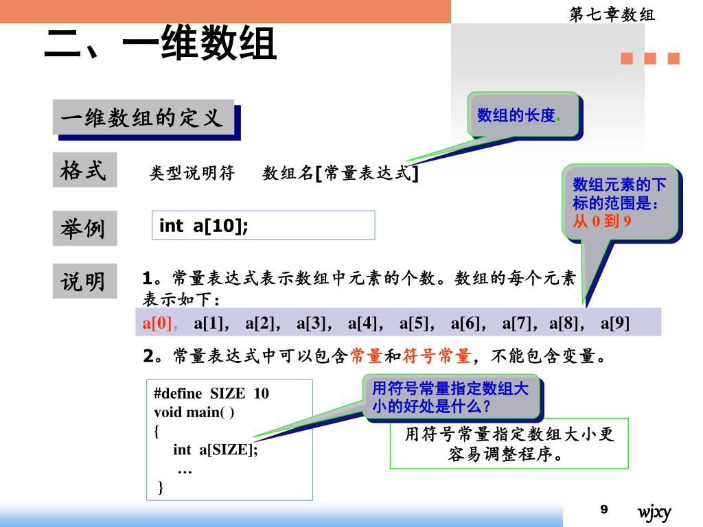
Task: Click the slide title 二、一维数组
Action: 160,43
